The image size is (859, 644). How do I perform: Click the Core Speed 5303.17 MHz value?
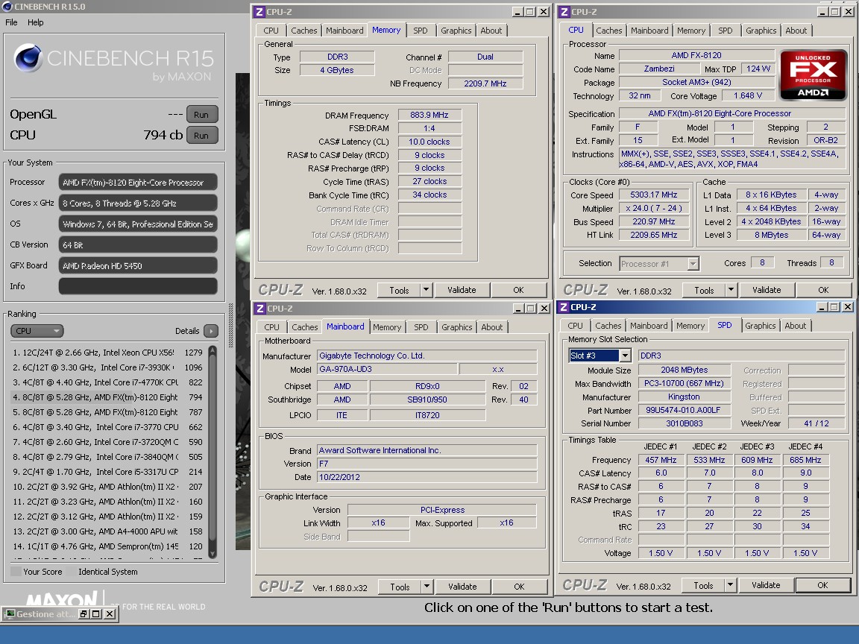pyautogui.click(x=653, y=195)
